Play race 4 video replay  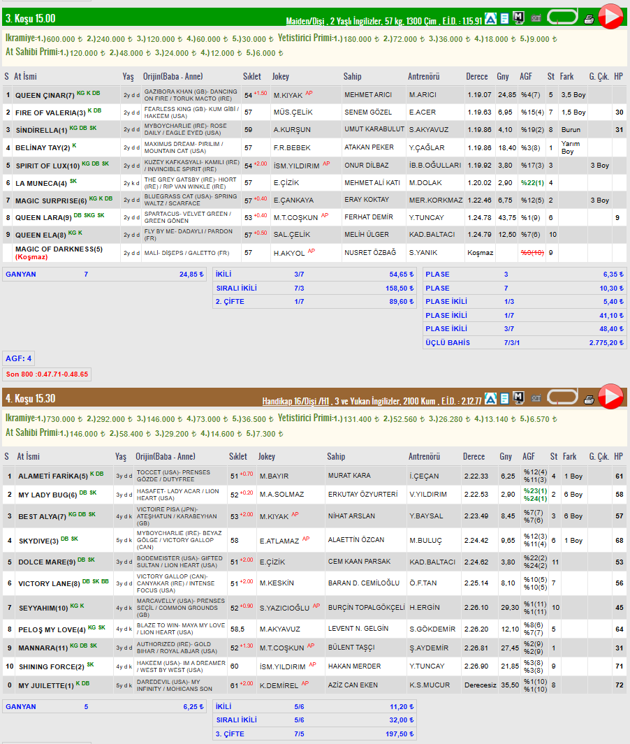click(610, 397)
